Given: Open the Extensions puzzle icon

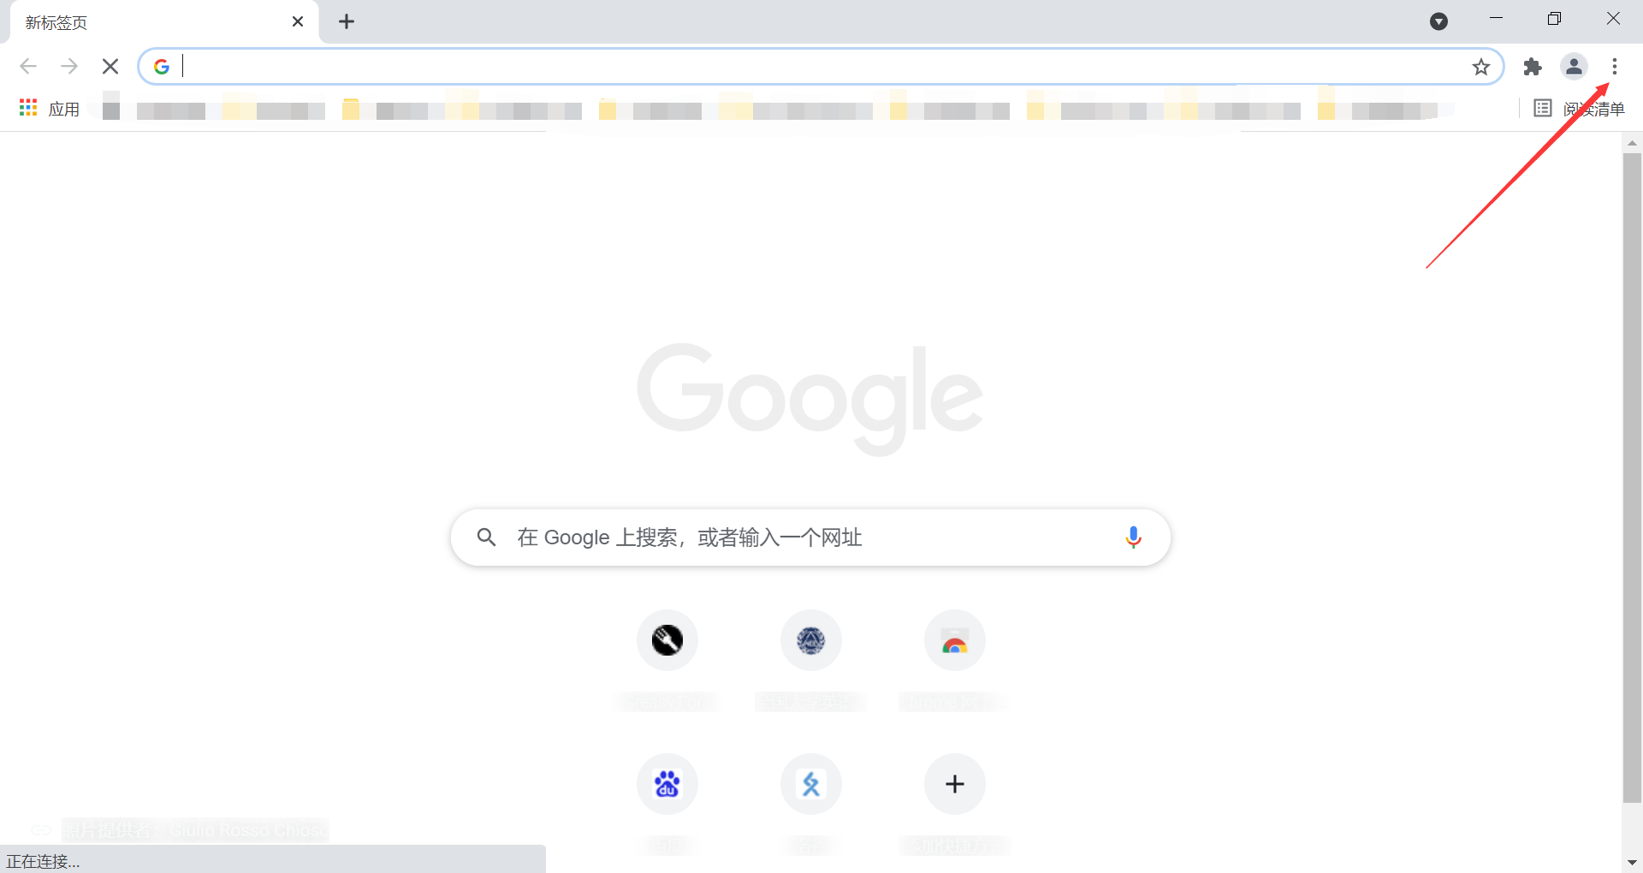Looking at the screenshot, I should (x=1533, y=66).
